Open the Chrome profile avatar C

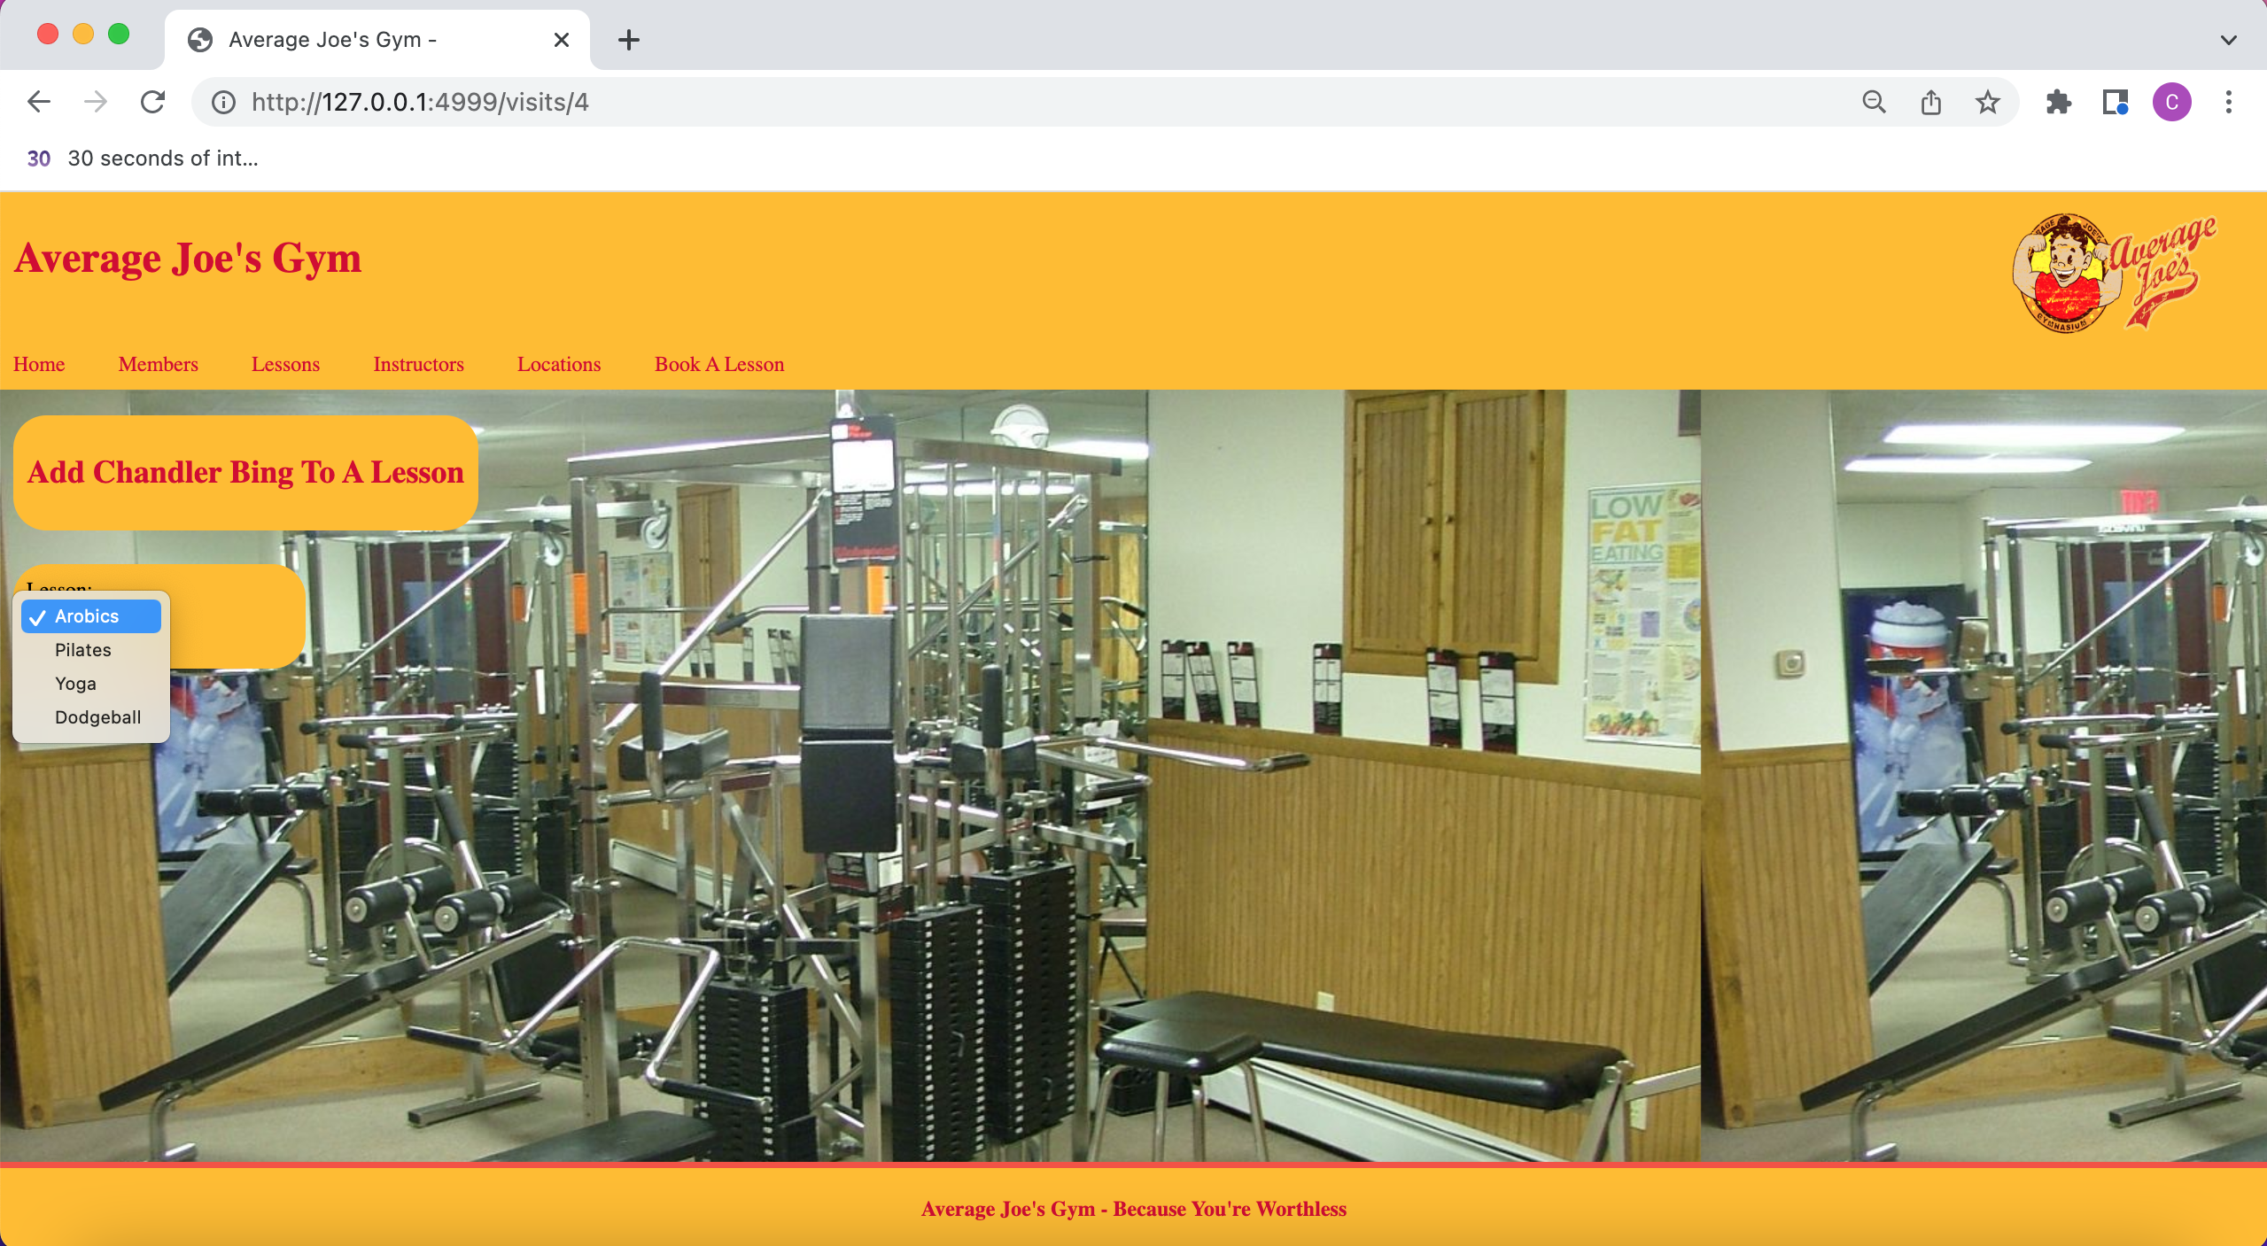[2172, 103]
